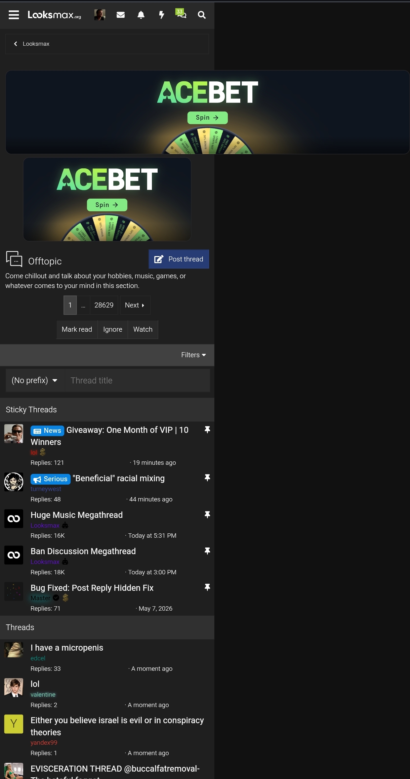
Task: Click '19 minutes ago' timestamp
Action: point(154,463)
